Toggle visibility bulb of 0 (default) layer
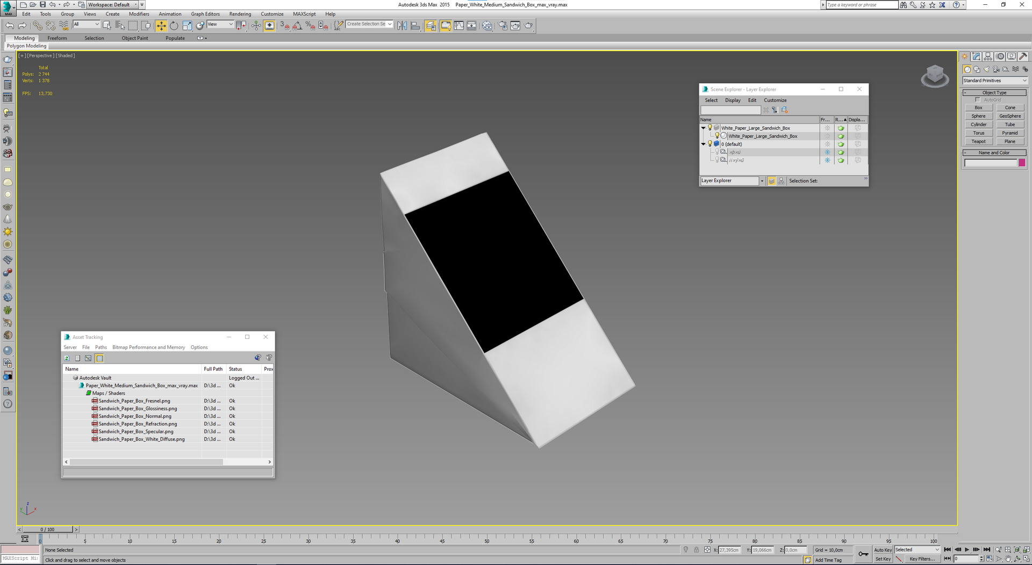1032x565 pixels. (x=710, y=144)
